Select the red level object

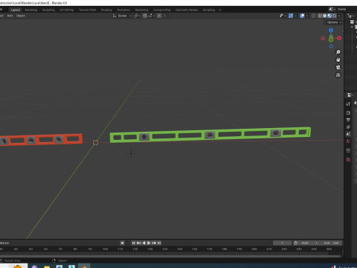[x=41, y=140]
